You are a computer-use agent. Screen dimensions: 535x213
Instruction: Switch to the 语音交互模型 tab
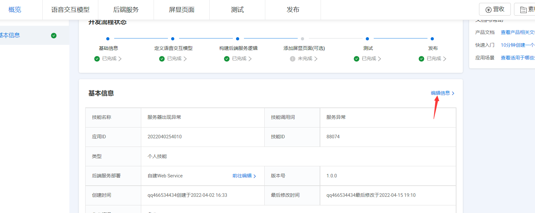coord(70,10)
